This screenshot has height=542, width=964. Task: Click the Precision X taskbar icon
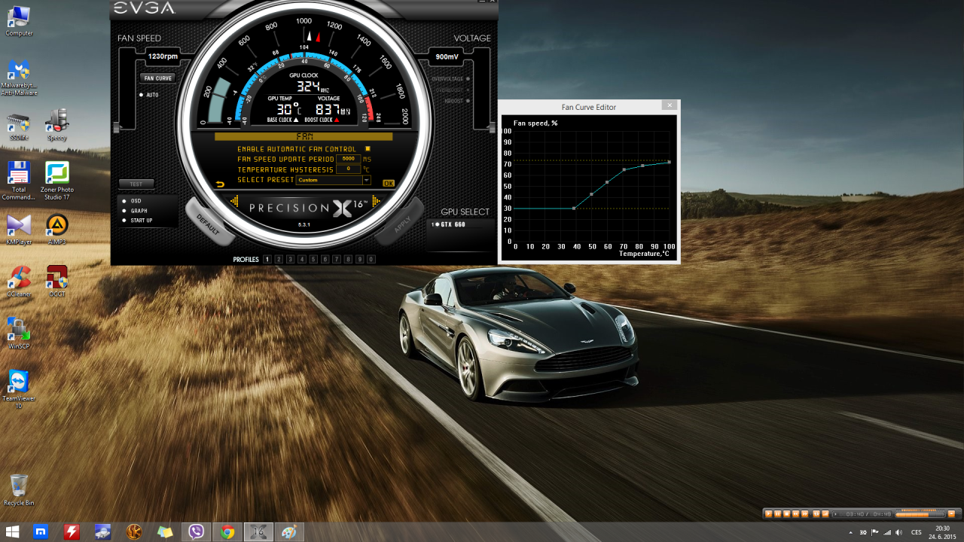258,532
